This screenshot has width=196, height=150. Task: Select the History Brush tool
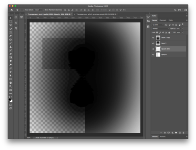[x=10, y=50]
